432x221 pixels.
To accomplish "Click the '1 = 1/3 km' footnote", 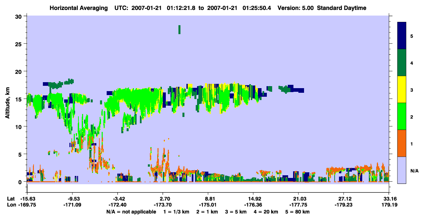I will (x=177, y=212).
